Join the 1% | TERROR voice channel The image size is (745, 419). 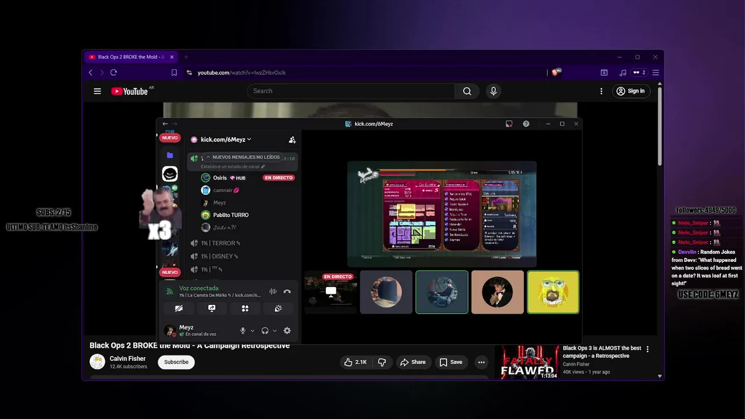pyautogui.click(x=220, y=243)
